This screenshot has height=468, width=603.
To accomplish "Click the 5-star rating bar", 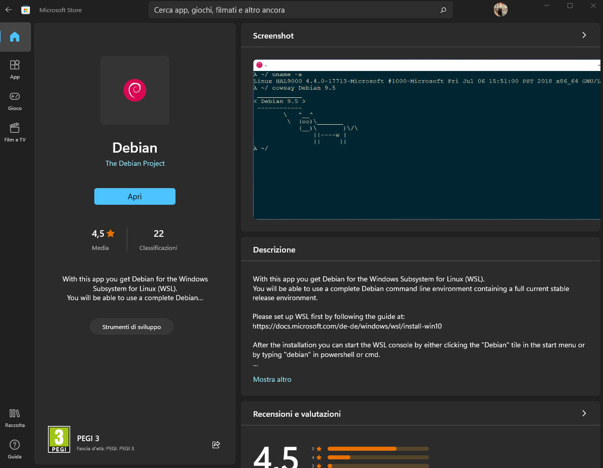I will click(x=378, y=449).
